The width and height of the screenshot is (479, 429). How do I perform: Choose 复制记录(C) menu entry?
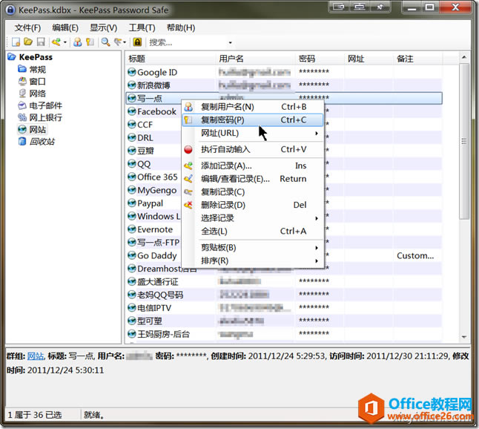click(253, 192)
